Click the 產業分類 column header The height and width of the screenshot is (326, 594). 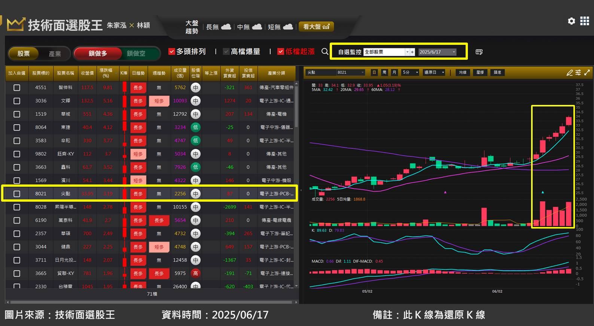click(x=276, y=73)
